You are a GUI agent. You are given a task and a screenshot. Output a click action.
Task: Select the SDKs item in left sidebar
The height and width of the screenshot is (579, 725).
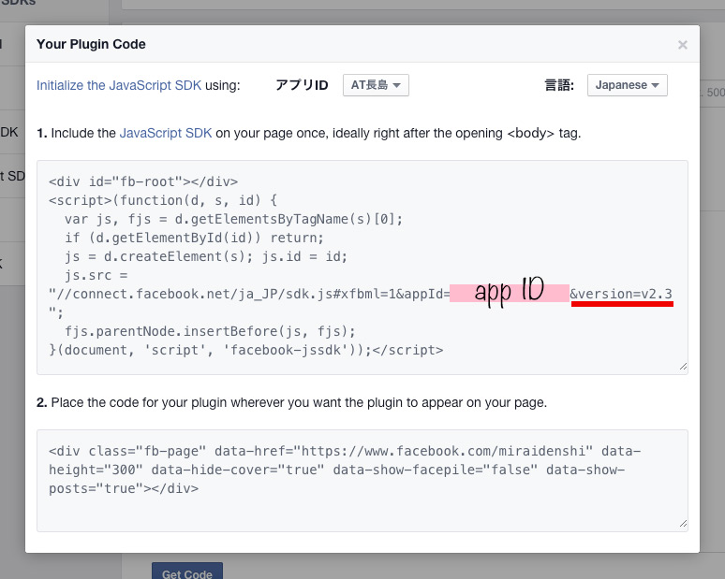coord(19,3)
